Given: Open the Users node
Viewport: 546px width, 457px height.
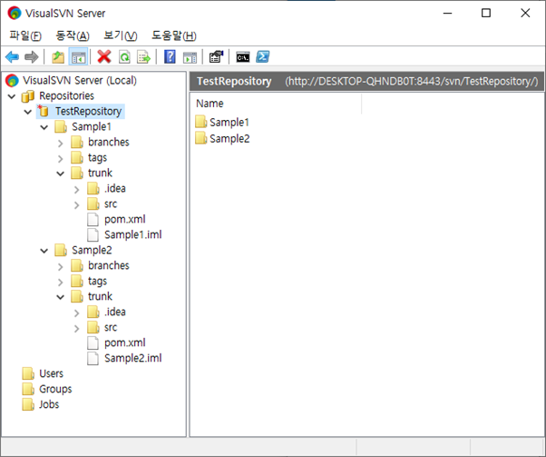Looking at the screenshot, I should 51,373.
